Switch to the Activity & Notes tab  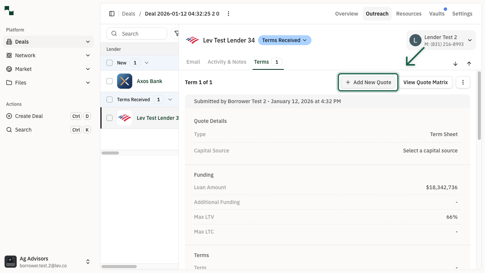227,62
